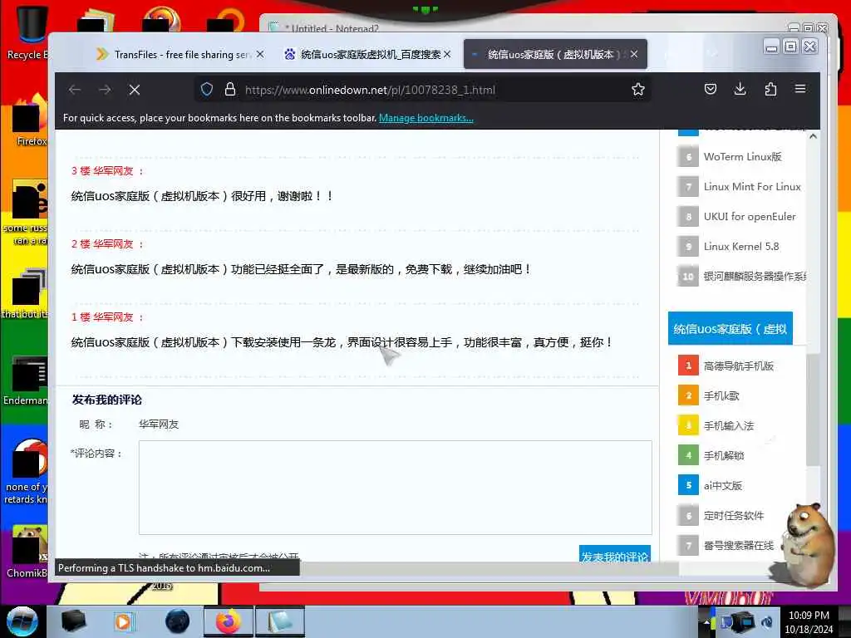Click the Windows Start orb
Viewport: 851px width, 638px height.
(22, 621)
